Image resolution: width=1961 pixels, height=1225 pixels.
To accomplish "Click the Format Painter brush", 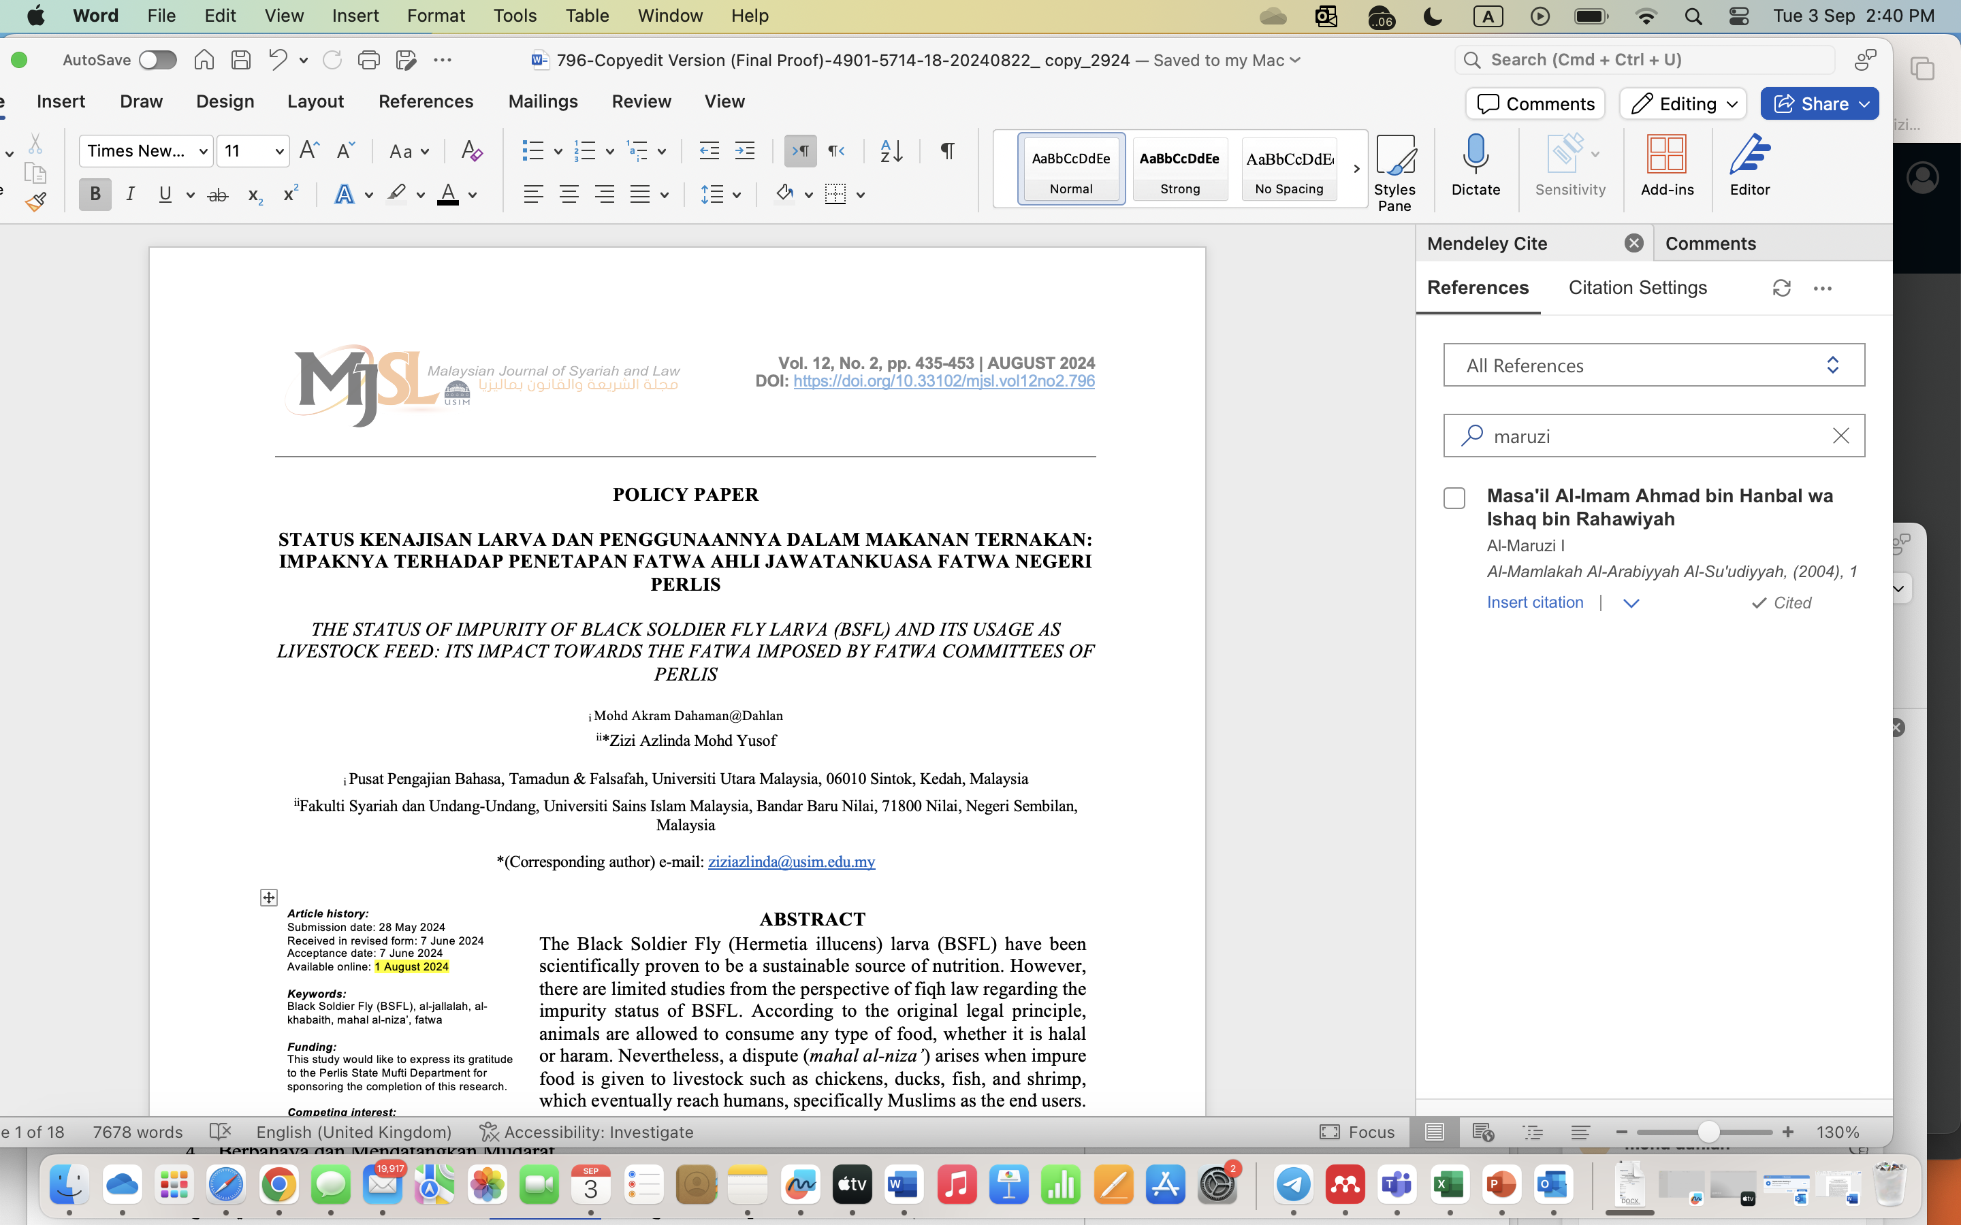I will click(x=35, y=201).
